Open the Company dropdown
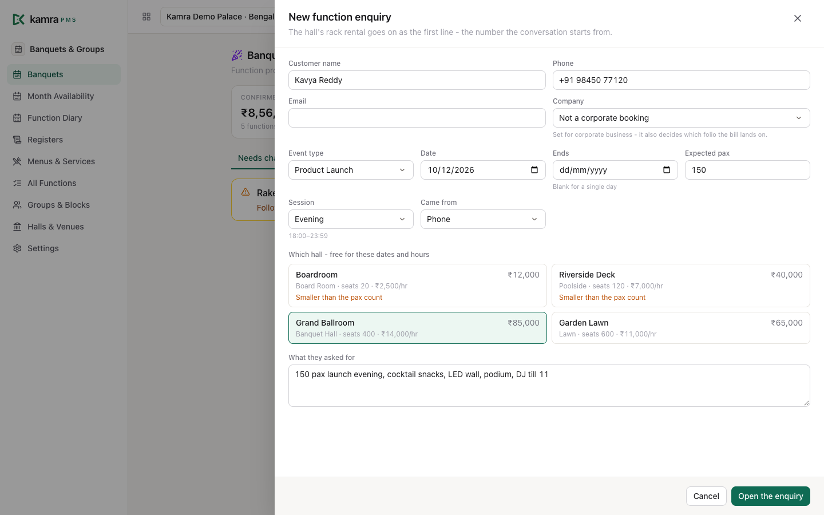The width and height of the screenshot is (824, 515). pyautogui.click(x=681, y=118)
